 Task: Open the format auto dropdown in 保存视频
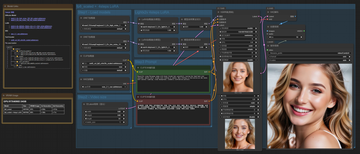point(309,56)
